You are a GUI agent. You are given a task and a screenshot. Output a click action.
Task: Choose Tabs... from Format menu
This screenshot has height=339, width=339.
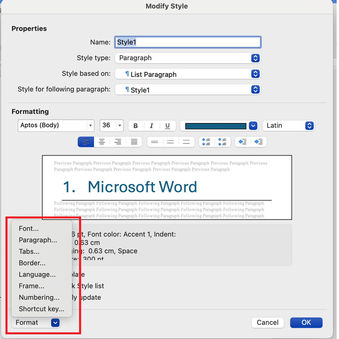42,251
